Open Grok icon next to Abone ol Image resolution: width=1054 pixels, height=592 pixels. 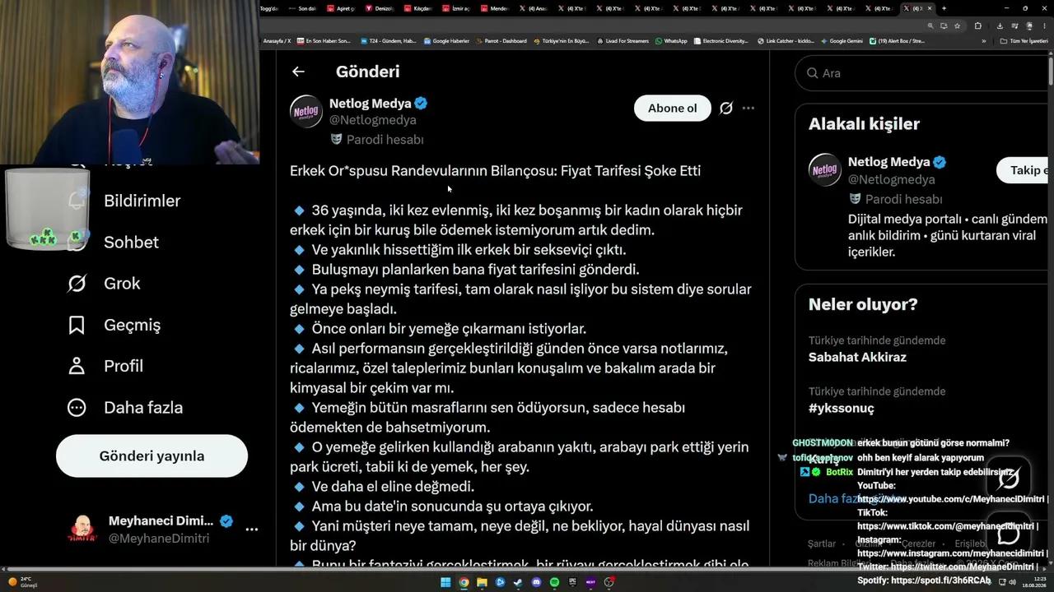point(726,108)
